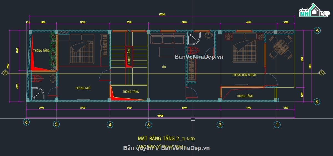Select the bed block in the left bedroom
Image resolution: width=333 pixels, height=156 pixels.
point(82,49)
